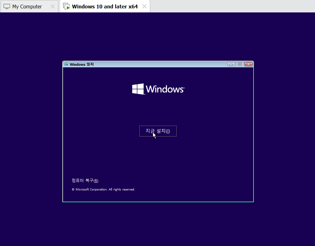Click the Microsoft Corporation copyright text
Viewport: 315px width, 246px height.
pos(103,189)
